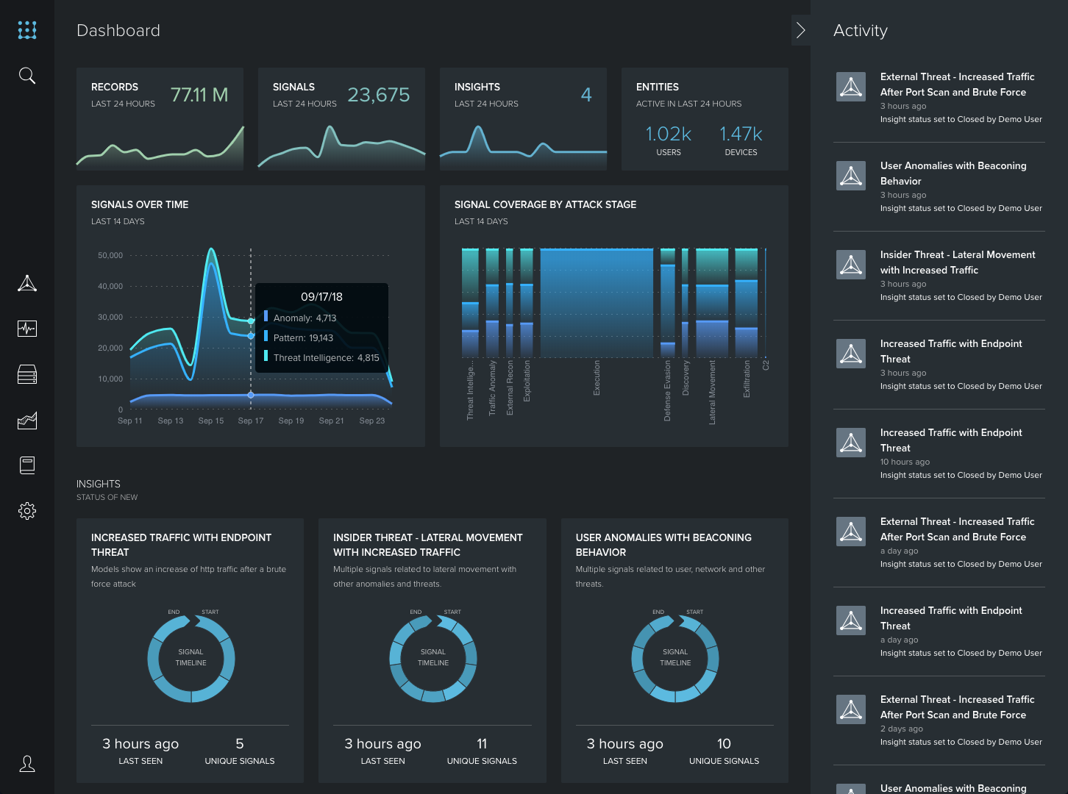The height and width of the screenshot is (794, 1068).
Task: Open the signals pulse monitor icon
Action: point(27,329)
